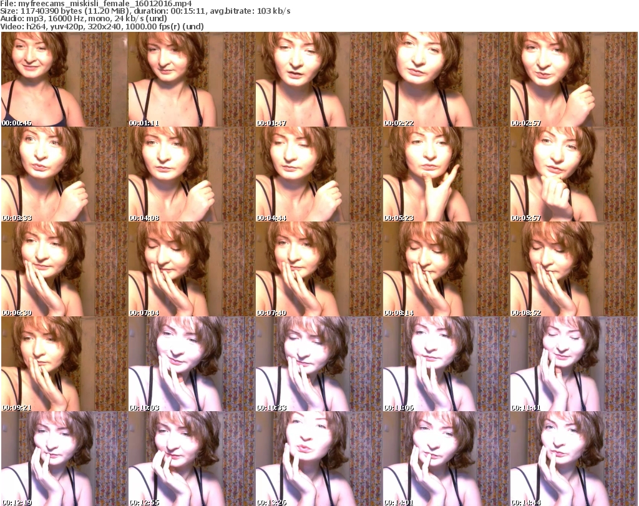Screen dimensions: 639x506
Task: Select the thumbnail stamped 00:00:46
Action: pos(64,79)
